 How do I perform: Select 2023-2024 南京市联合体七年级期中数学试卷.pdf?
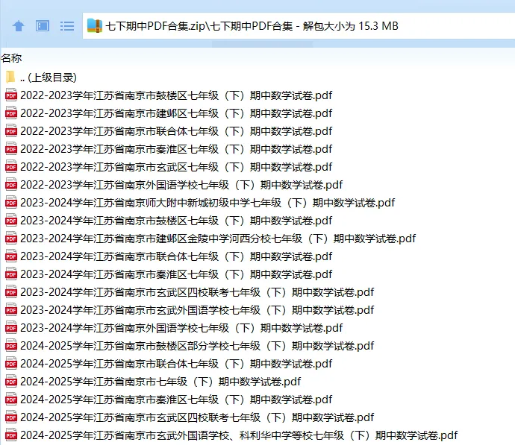[176, 256]
